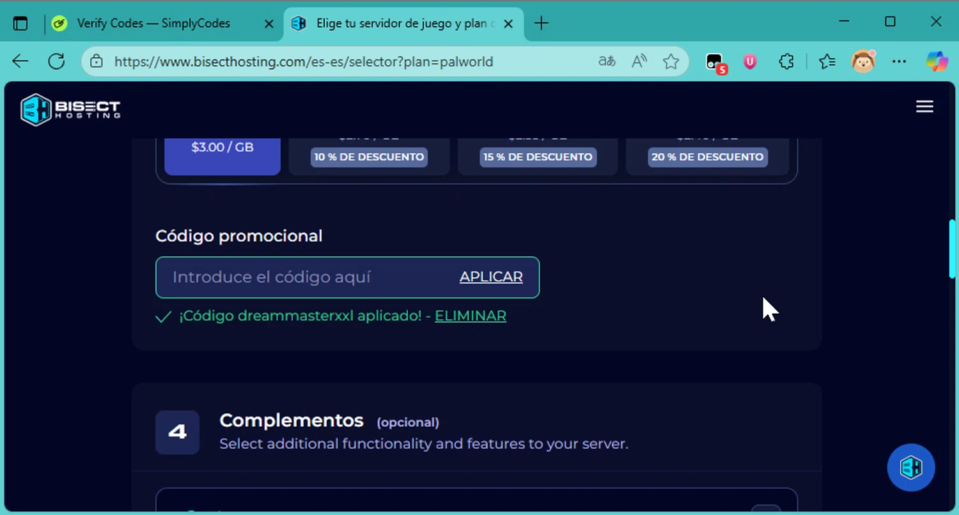Screen dimensions: 959x515
Task: View site information lock icon
Action: pos(96,61)
